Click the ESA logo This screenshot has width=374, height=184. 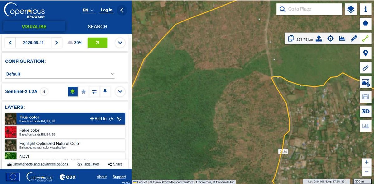[67, 177]
